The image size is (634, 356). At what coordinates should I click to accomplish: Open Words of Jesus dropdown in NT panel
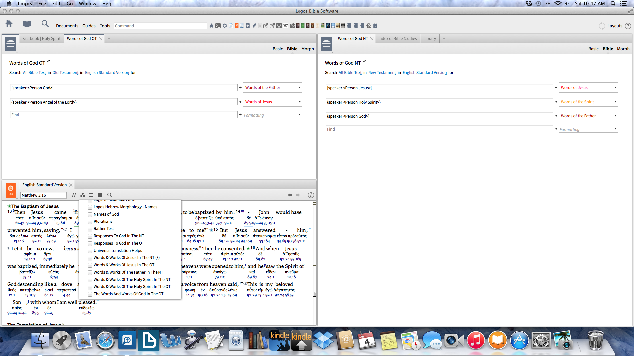588,88
